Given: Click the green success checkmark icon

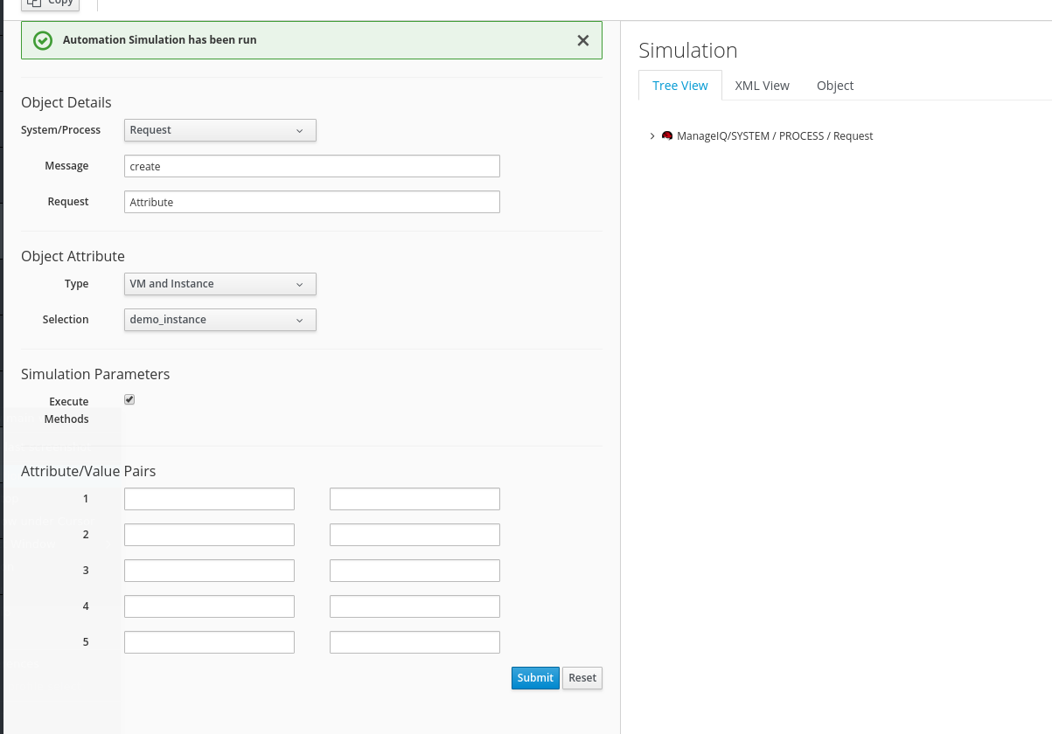Looking at the screenshot, I should click(x=42, y=40).
